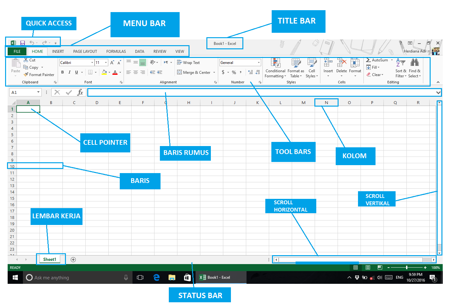Expand the formula bar chevron
451x308 pixels.
point(438,93)
